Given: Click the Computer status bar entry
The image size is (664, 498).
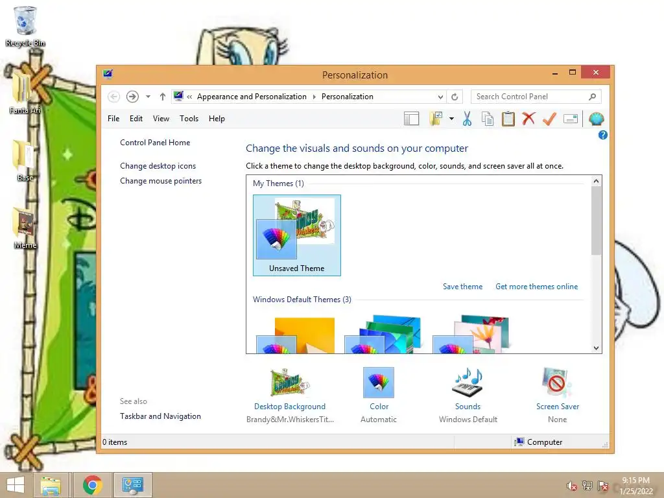Looking at the screenshot, I should (x=538, y=442).
